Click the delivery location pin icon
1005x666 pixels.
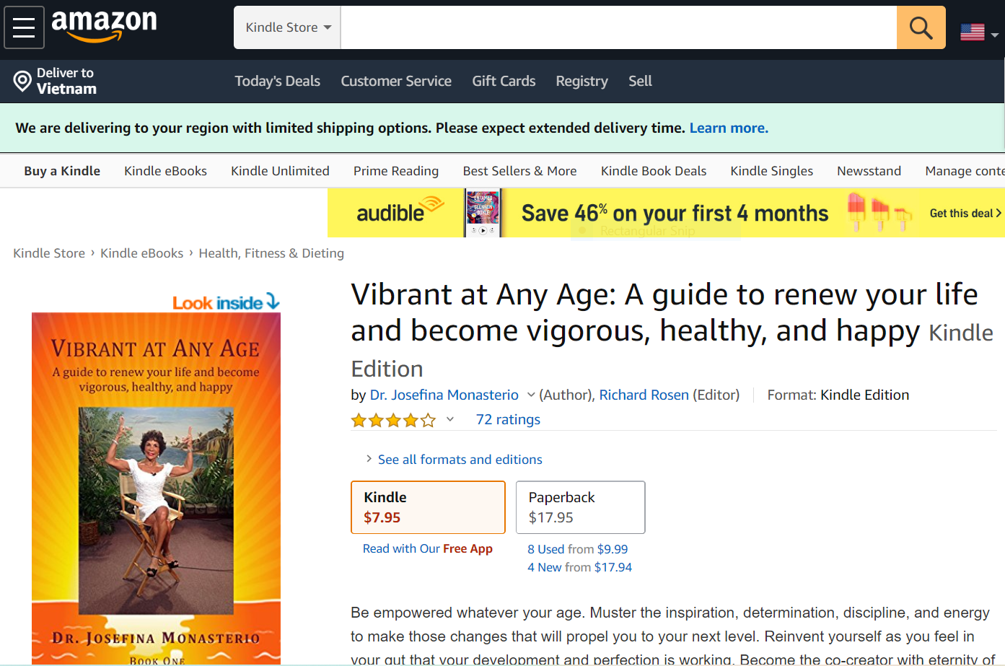click(22, 81)
